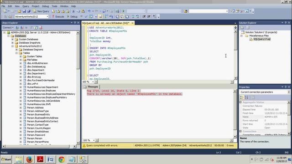Click the Refresh icon in Object Explorer
292x164 pixels.
pos(36,28)
